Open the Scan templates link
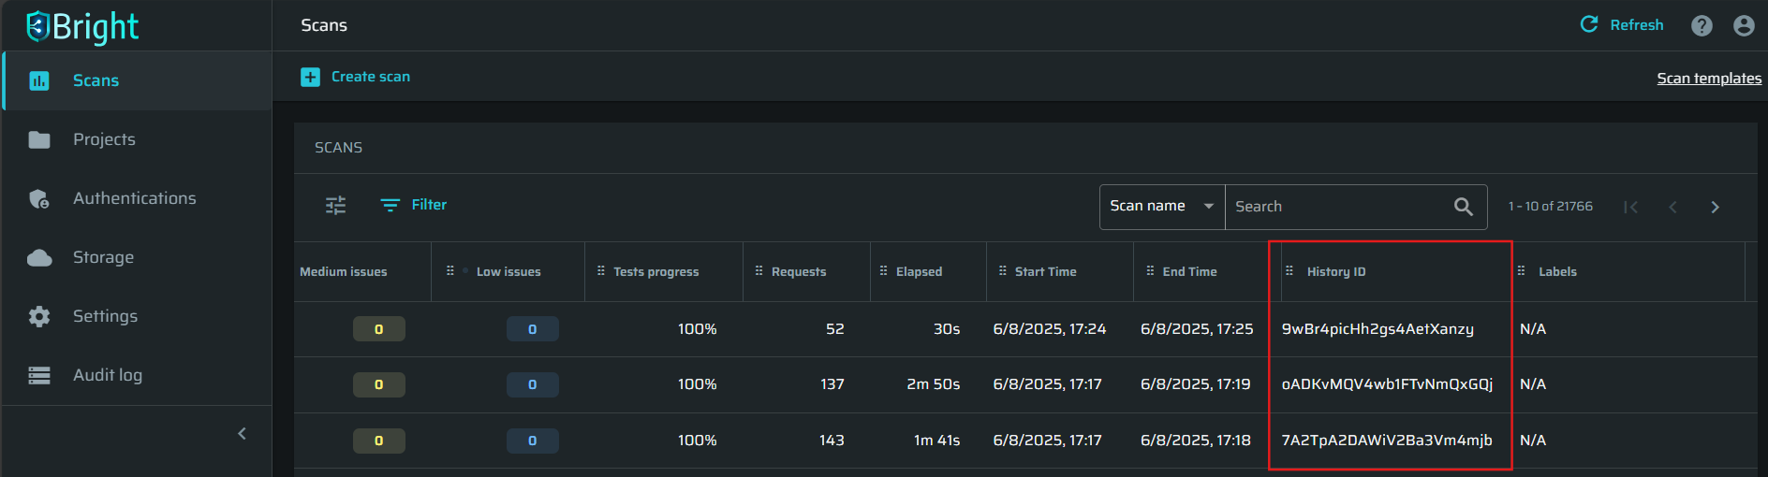 pos(1709,79)
